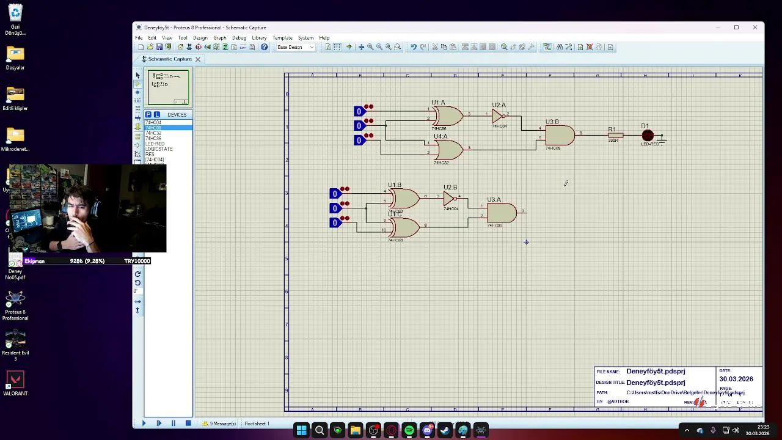Open the File menu

point(139,38)
